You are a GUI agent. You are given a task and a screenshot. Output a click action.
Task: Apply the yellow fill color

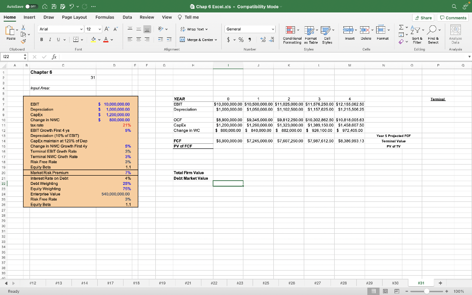[x=93, y=40]
